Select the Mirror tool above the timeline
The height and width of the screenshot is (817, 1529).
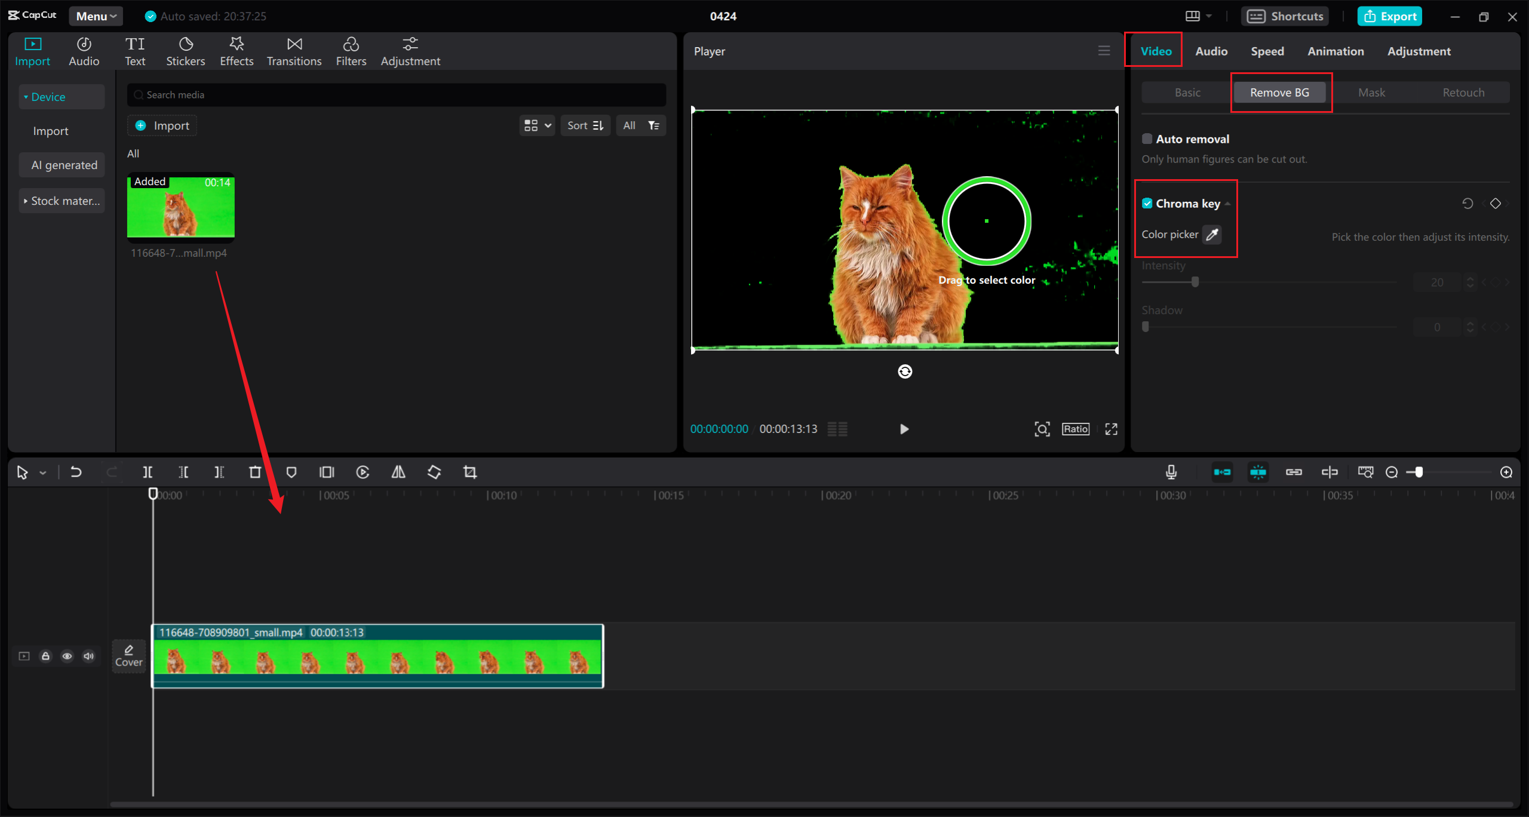click(398, 472)
